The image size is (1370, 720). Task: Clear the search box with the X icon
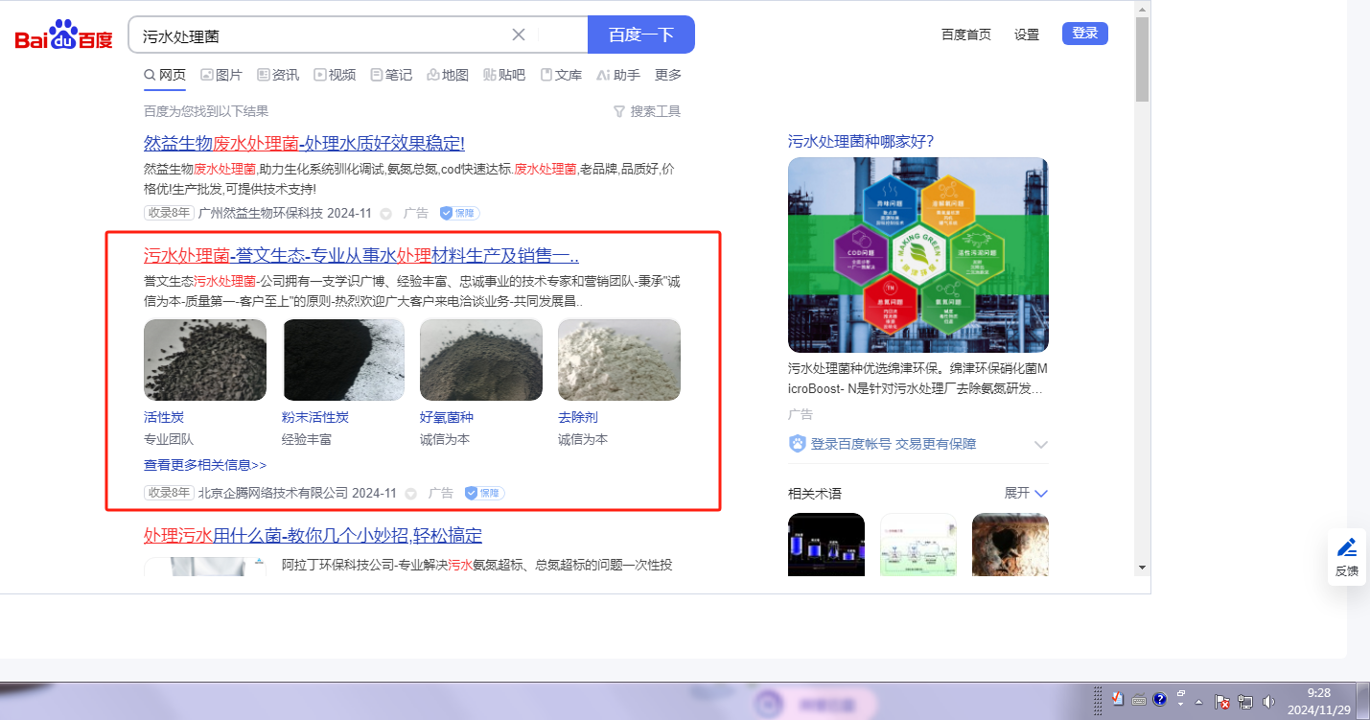click(519, 35)
